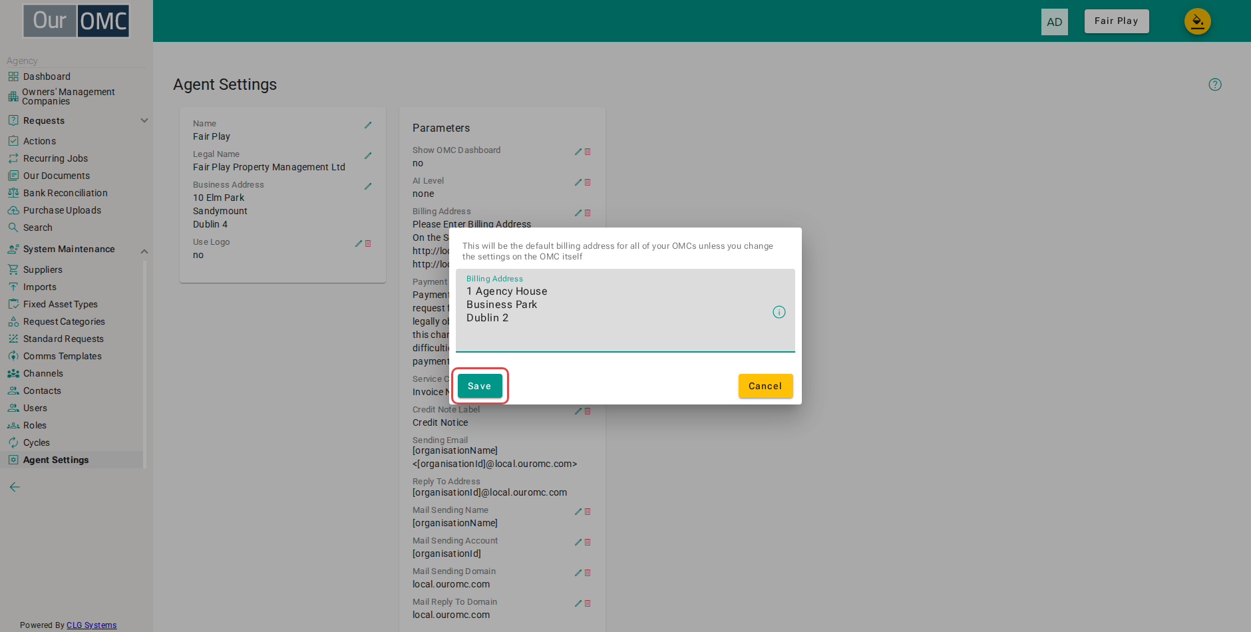Edit Mail Sending Name pencil icon

[578, 512]
